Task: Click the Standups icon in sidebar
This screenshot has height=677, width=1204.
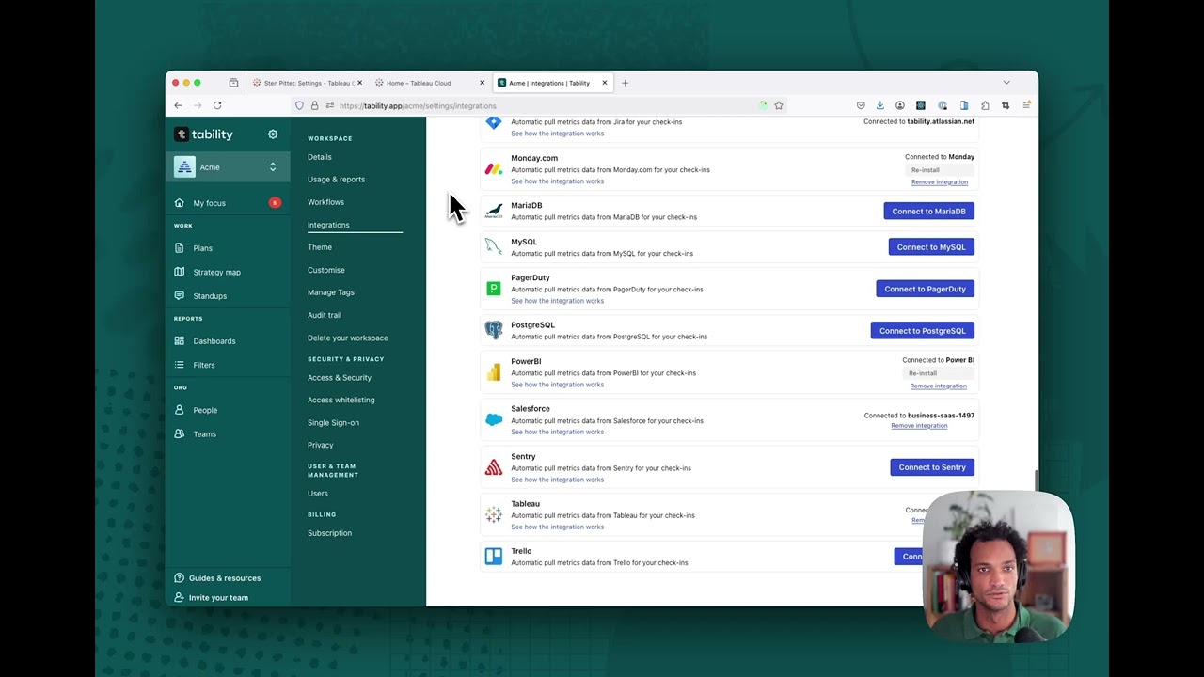Action: click(180, 295)
